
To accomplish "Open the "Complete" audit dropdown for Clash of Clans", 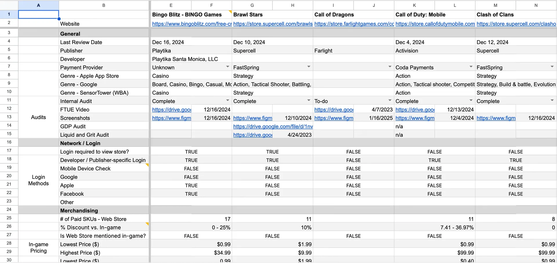I will tap(552, 100).
